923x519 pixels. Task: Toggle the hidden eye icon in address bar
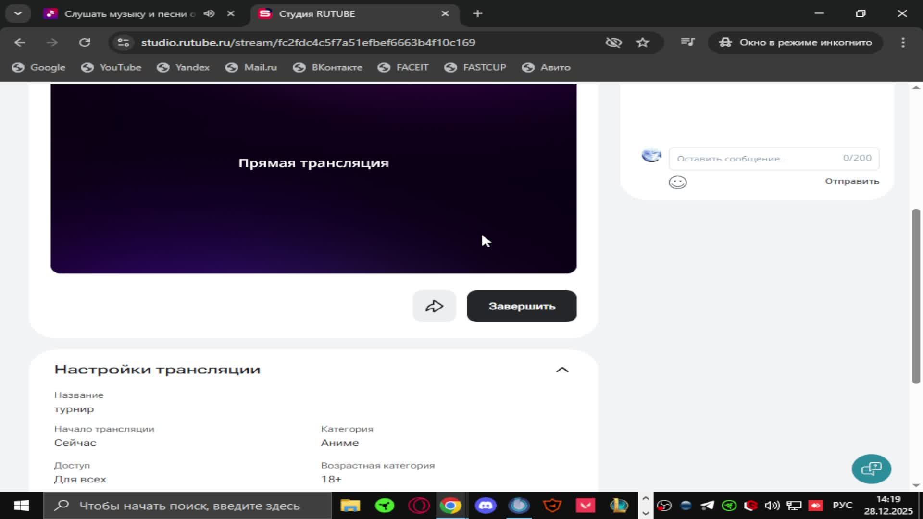[614, 42]
